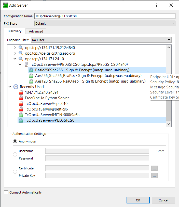Click green lock icon beside Aes128_Sha256_RsaOaep
Screen dimensions: 179x207
coord(31,81)
